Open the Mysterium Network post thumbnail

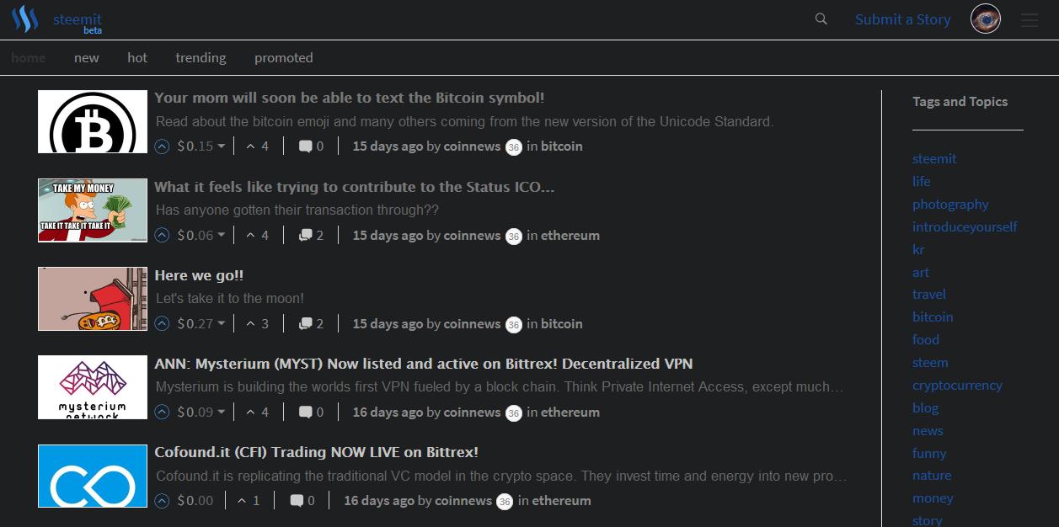click(x=92, y=387)
